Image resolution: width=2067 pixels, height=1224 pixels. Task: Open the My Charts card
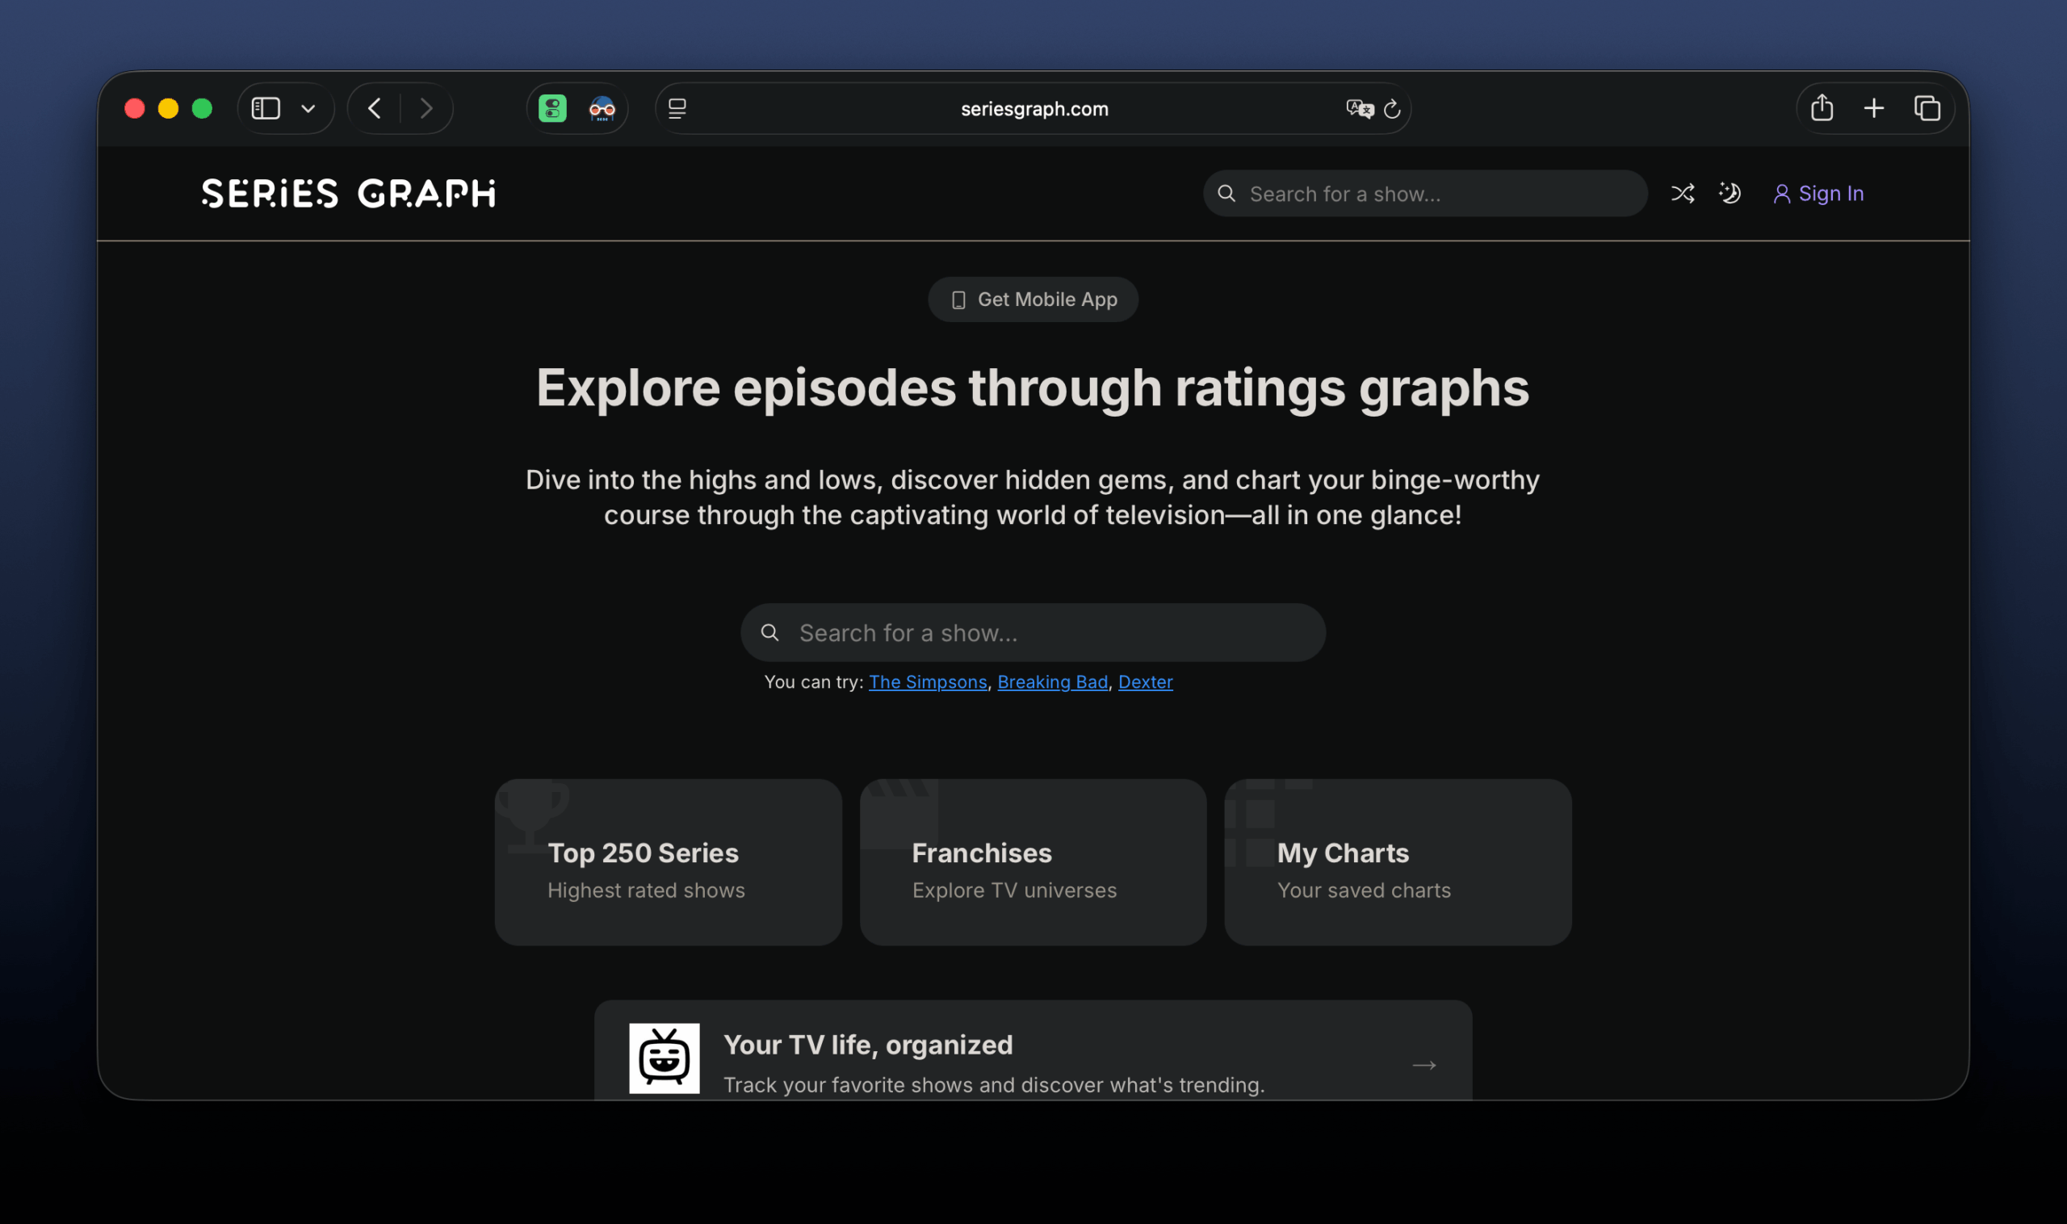1398,862
